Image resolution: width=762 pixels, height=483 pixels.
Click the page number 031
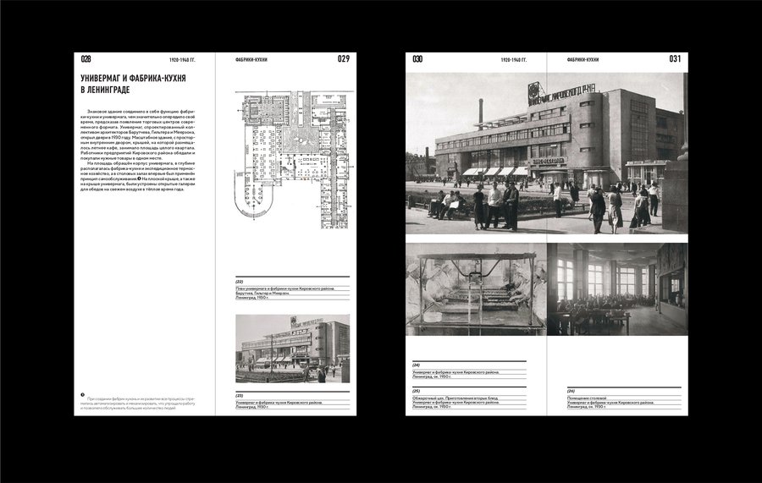[x=675, y=58]
